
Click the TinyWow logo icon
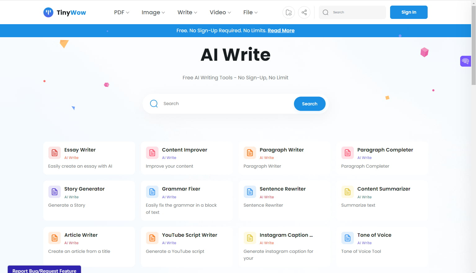48,12
